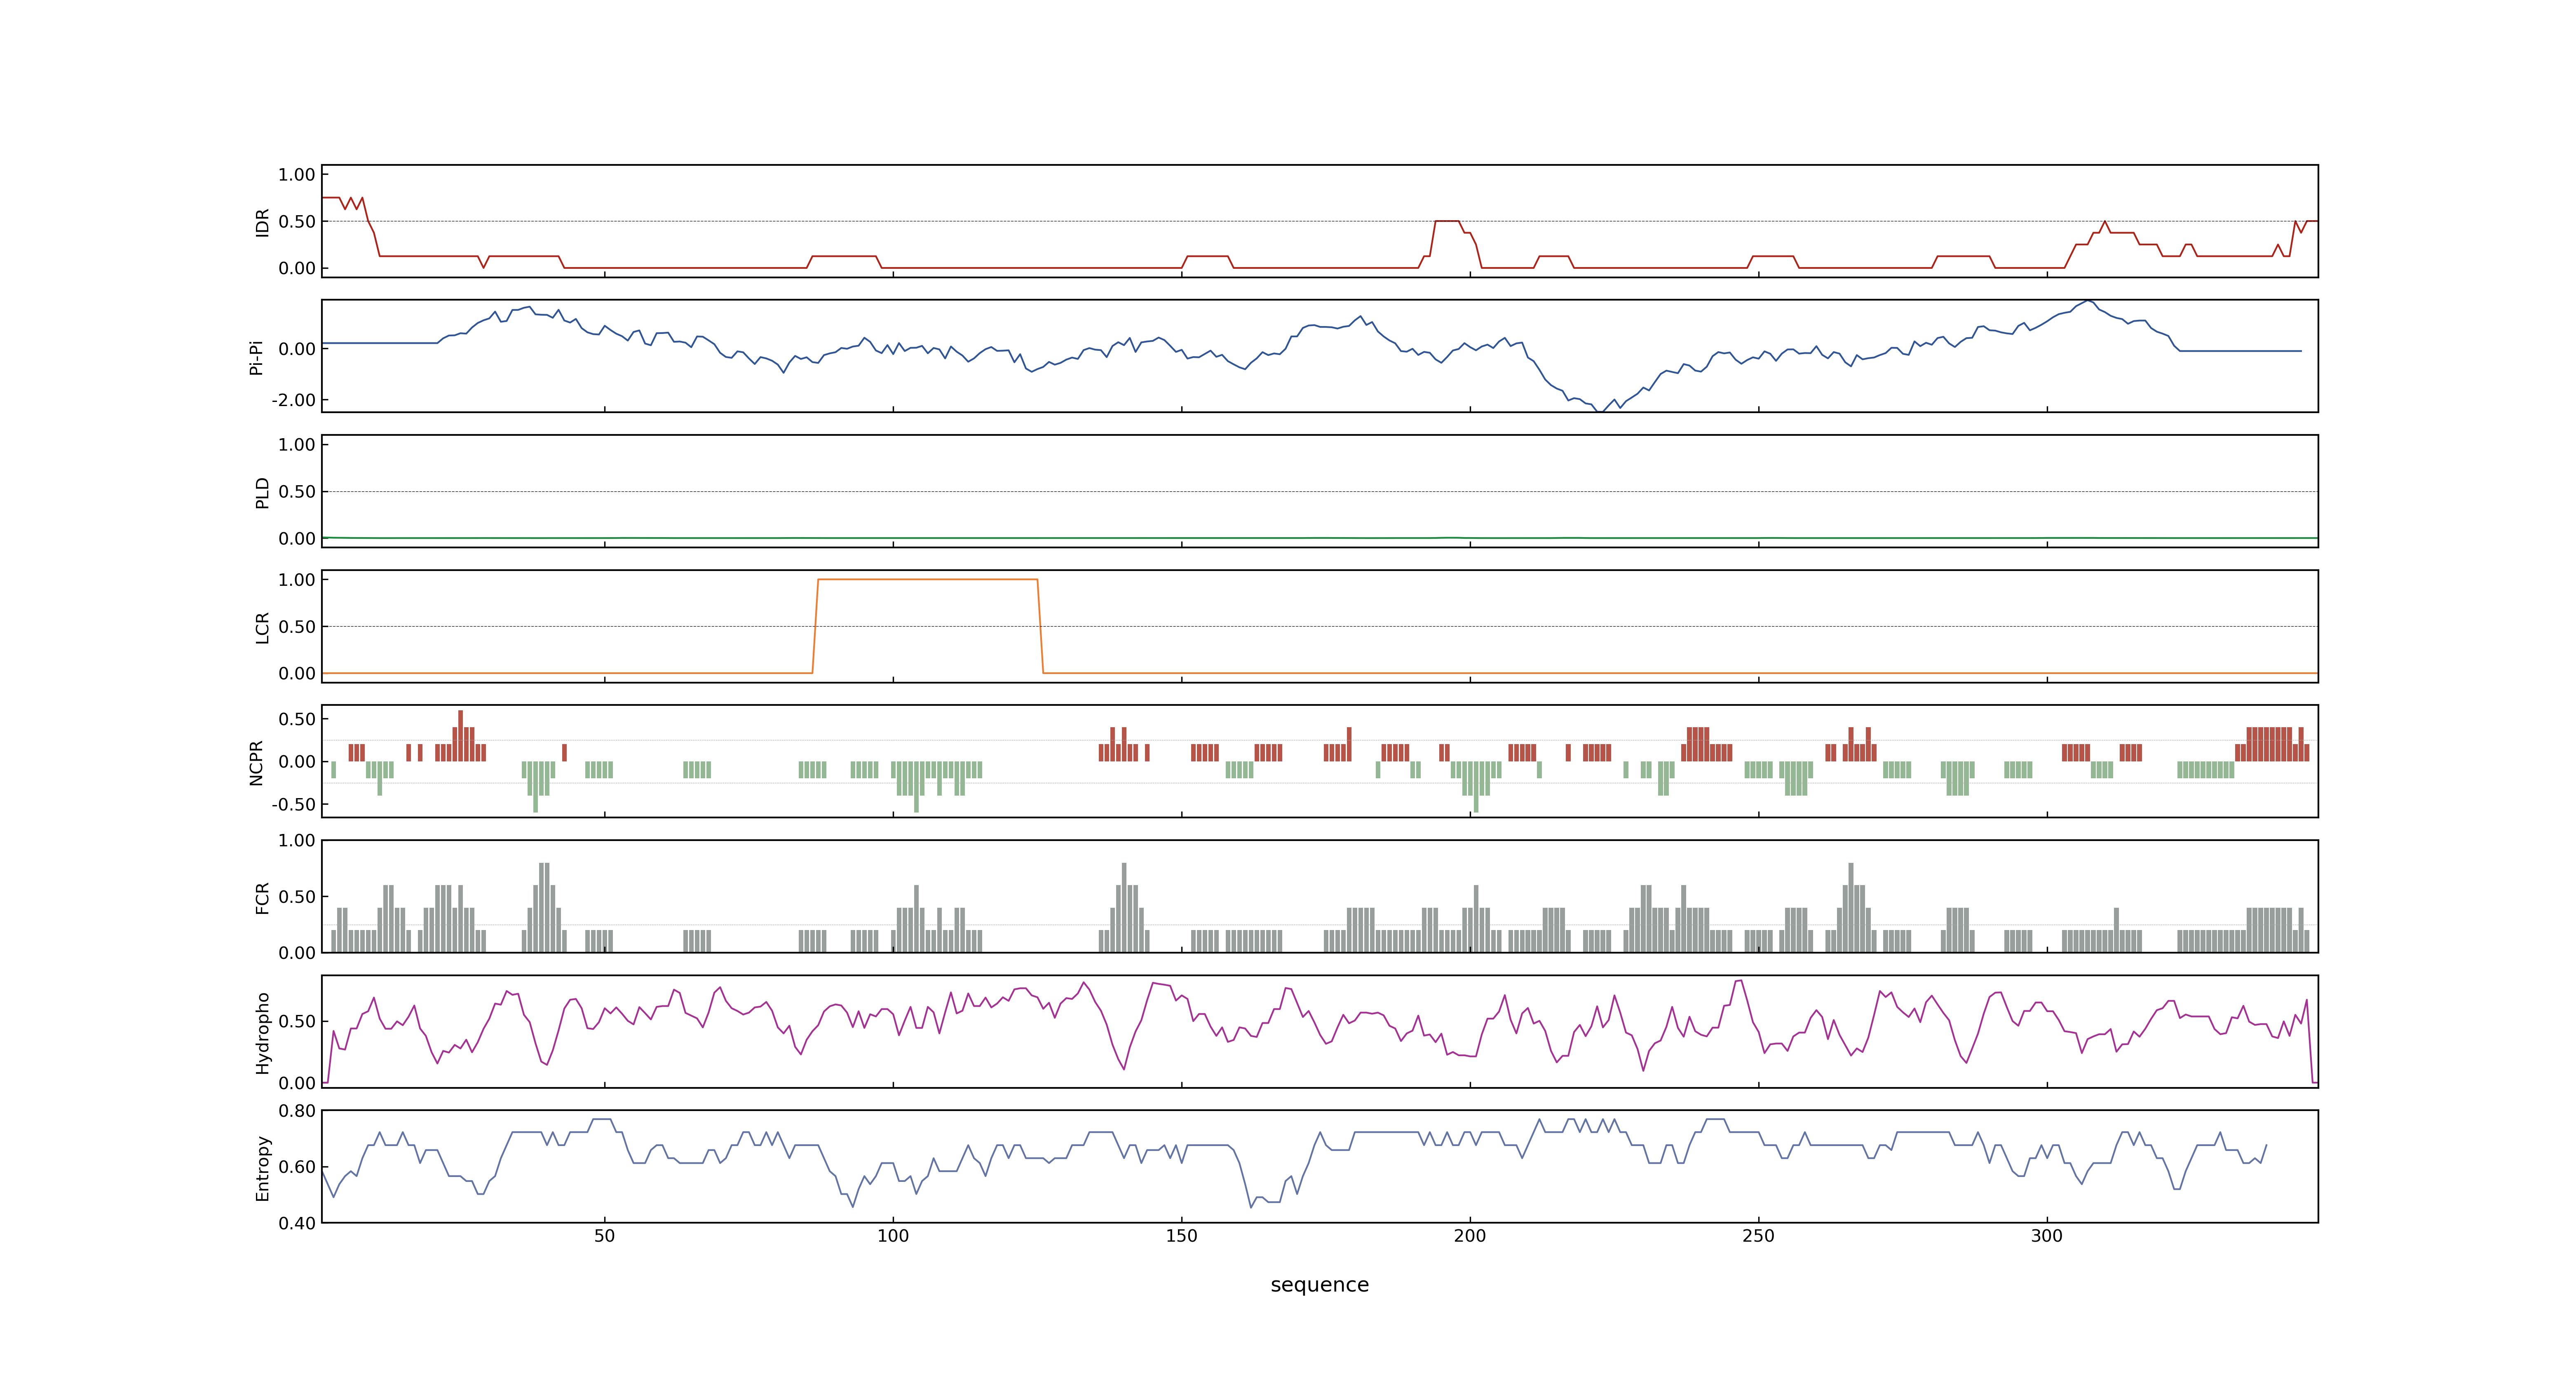
Task: Click x-axis tick label 200
Action: [x=1470, y=1236]
